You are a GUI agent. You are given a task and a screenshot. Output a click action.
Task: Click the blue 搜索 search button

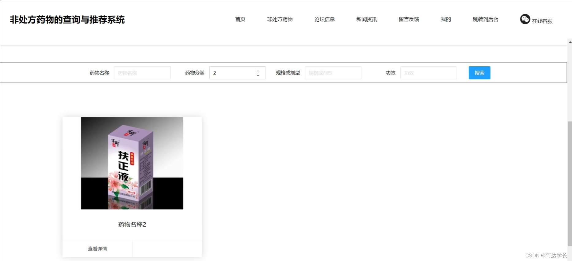click(479, 73)
